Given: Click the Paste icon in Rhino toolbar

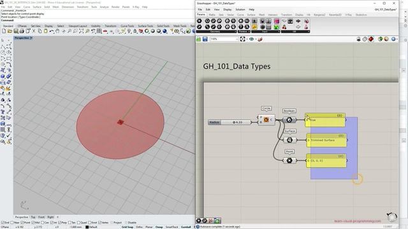Looking at the screenshot, I should [x=45, y=31].
